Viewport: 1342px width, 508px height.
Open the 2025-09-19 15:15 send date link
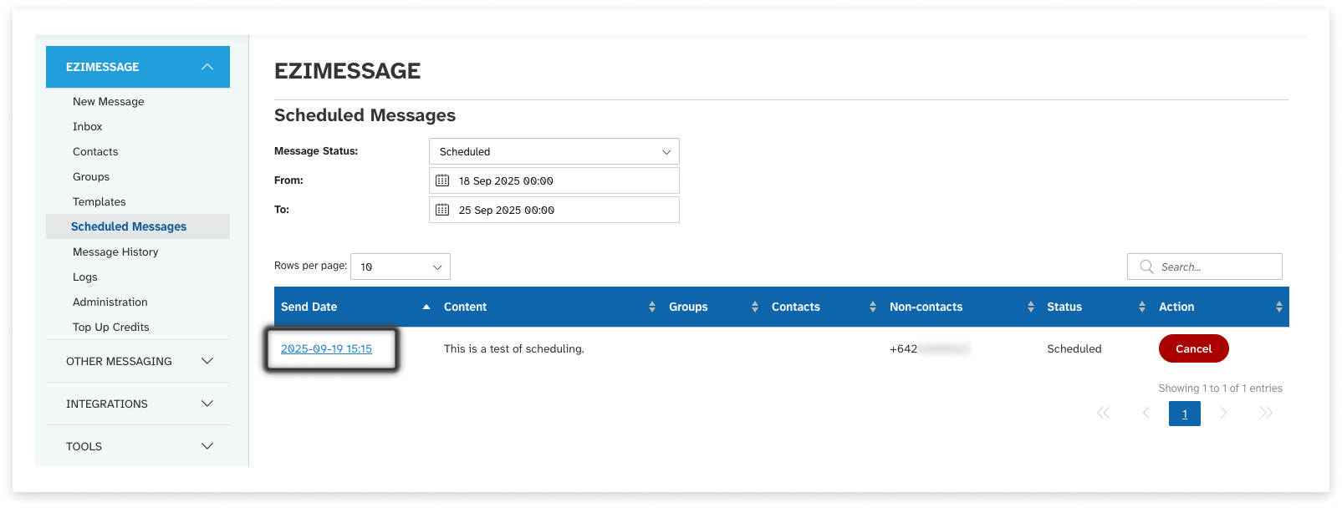(x=326, y=348)
